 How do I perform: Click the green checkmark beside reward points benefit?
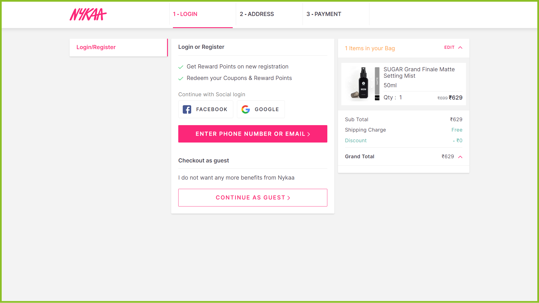click(x=181, y=67)
